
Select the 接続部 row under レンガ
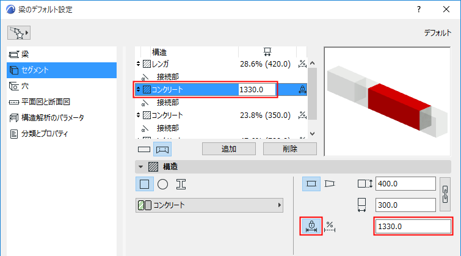(x=221, y=77)
